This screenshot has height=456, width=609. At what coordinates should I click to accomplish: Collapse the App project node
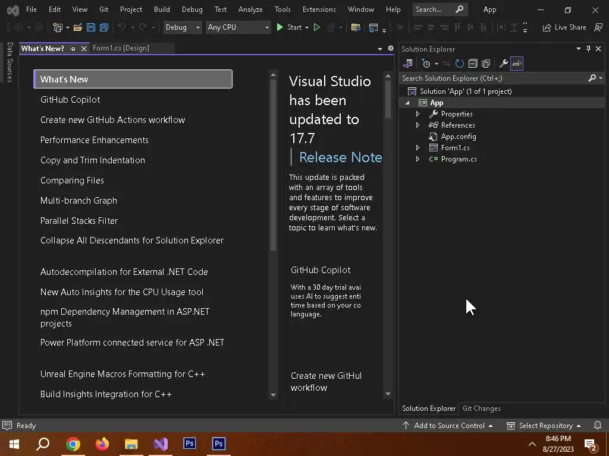(407, 103)
